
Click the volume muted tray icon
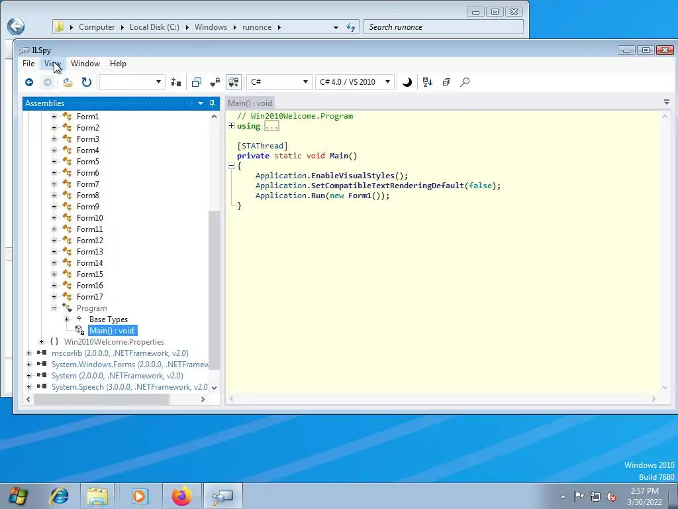(x=611, y=496)
